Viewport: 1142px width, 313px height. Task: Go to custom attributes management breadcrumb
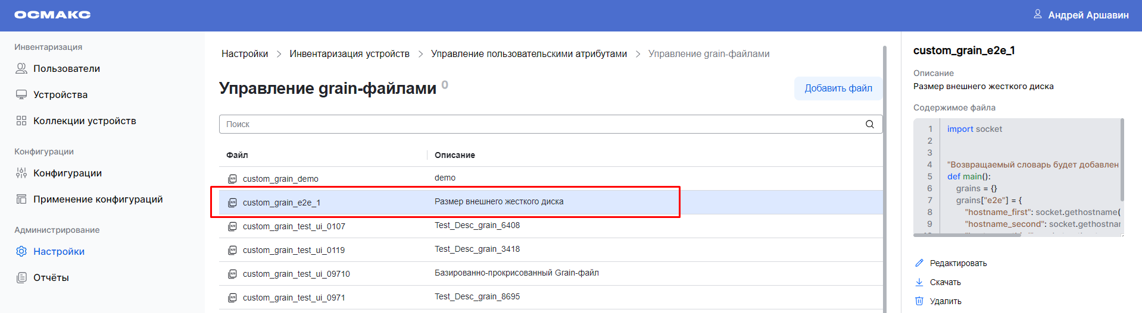tap(529, 54)
